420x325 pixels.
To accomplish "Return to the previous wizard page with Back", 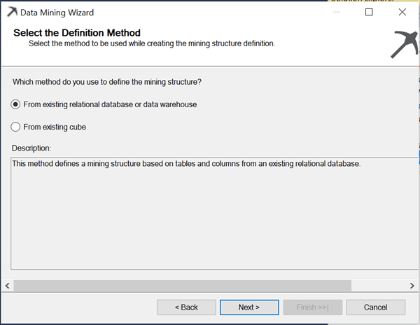I will click(186, 307).
